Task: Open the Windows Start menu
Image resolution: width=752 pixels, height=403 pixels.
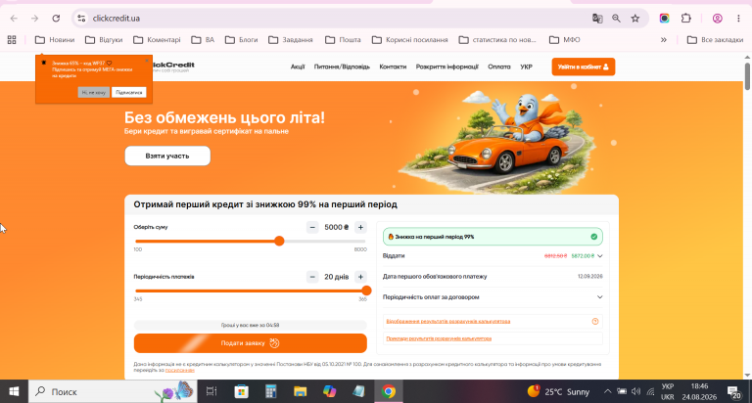Action: coord(14,391)
